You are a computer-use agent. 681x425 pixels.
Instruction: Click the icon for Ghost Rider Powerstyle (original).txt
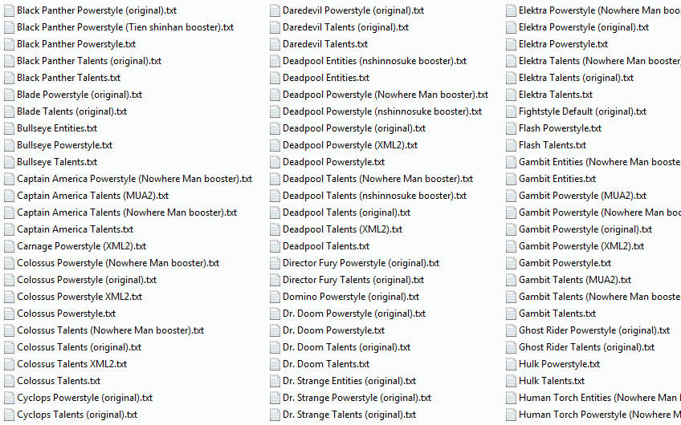click(512, 330)
